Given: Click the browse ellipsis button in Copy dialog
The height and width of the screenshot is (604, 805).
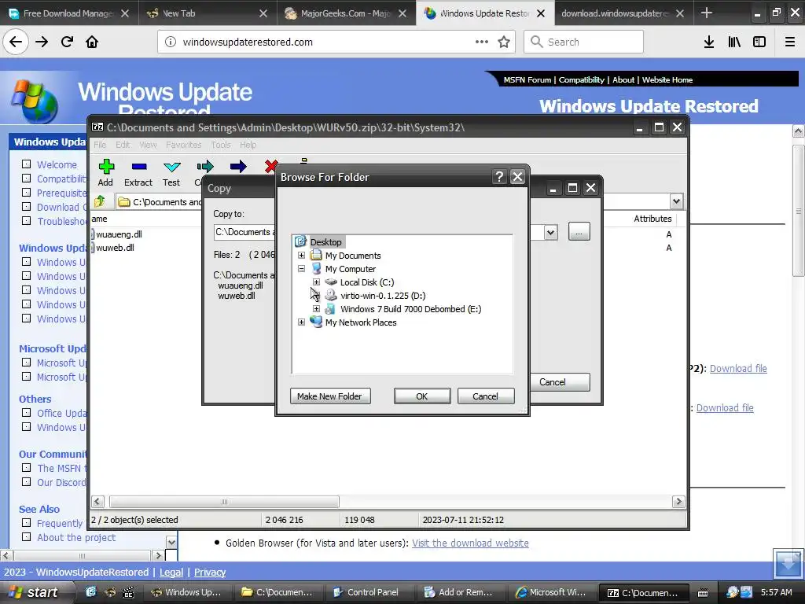Looking at the screenshot, I should [x=579, y=232].
